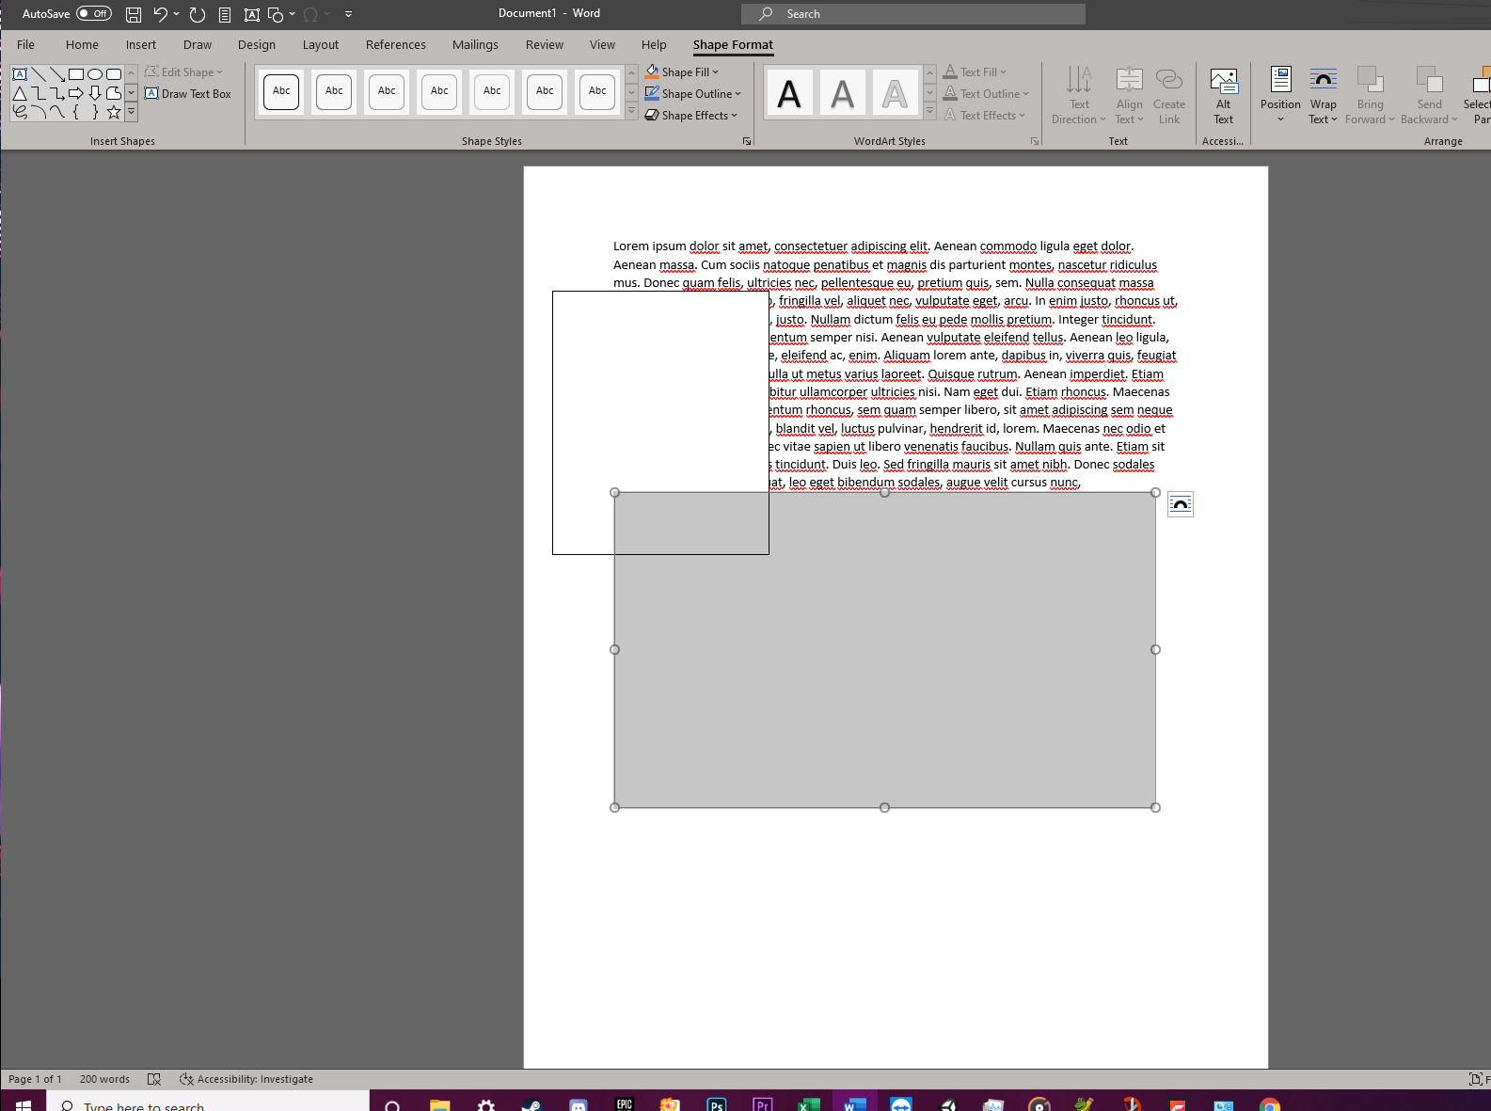Viewport: 1491px width, 1111px height.
Task: Switch to the Insert tab
Action: pyautogui.click(x=141, y=44)
